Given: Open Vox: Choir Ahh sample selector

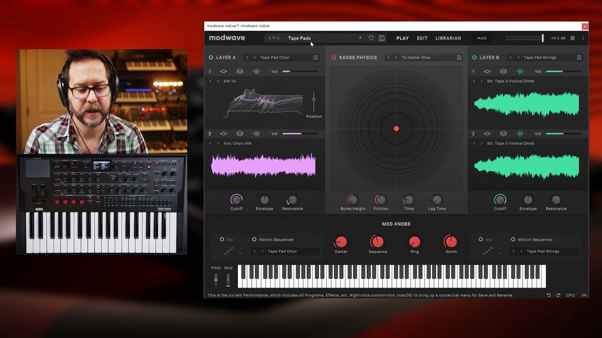Looking at the screenshot, I should (238, 143).
